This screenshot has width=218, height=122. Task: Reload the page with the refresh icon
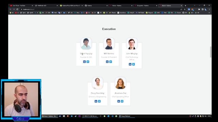[17, 9]
